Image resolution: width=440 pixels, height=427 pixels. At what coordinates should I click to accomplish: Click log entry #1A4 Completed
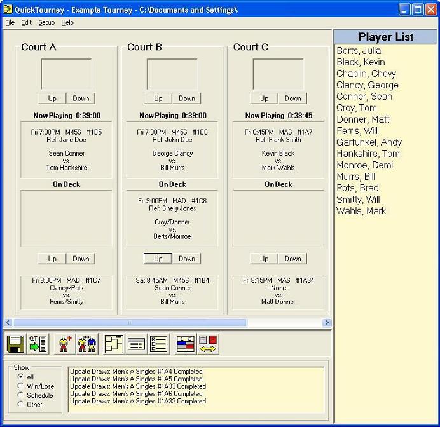136,372
